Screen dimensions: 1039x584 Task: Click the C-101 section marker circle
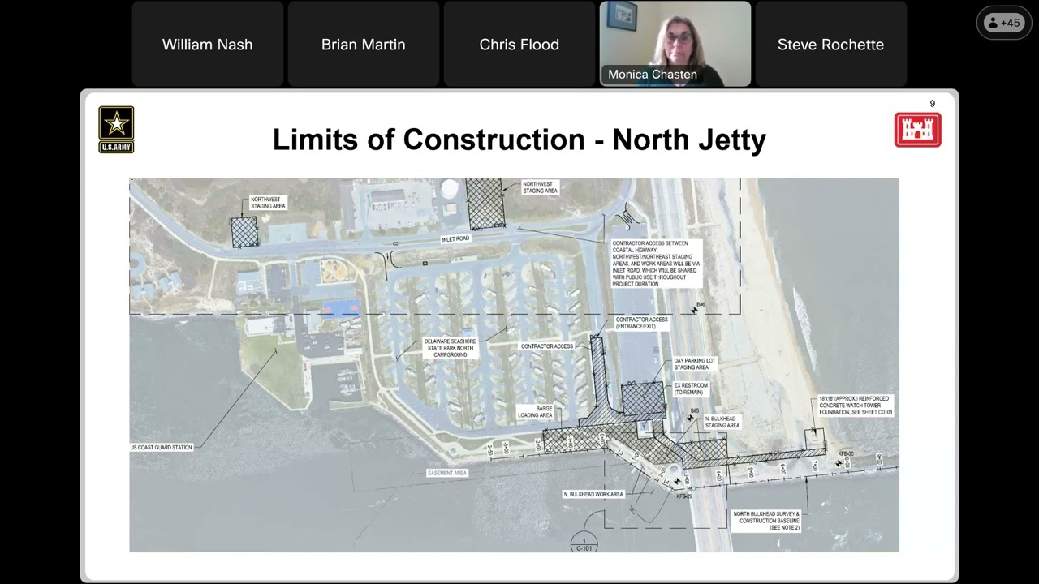[584, 543]
